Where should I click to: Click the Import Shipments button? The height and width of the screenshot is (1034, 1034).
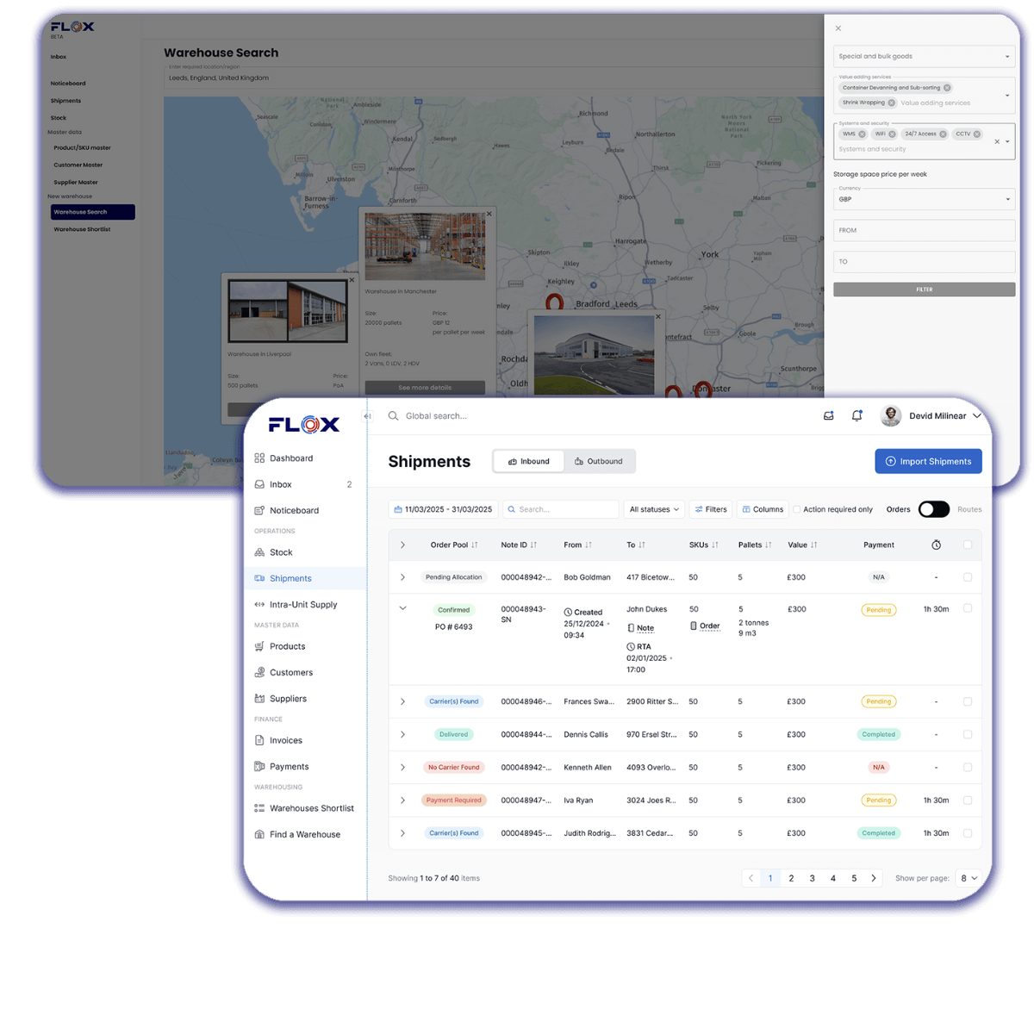click(928, 461)
